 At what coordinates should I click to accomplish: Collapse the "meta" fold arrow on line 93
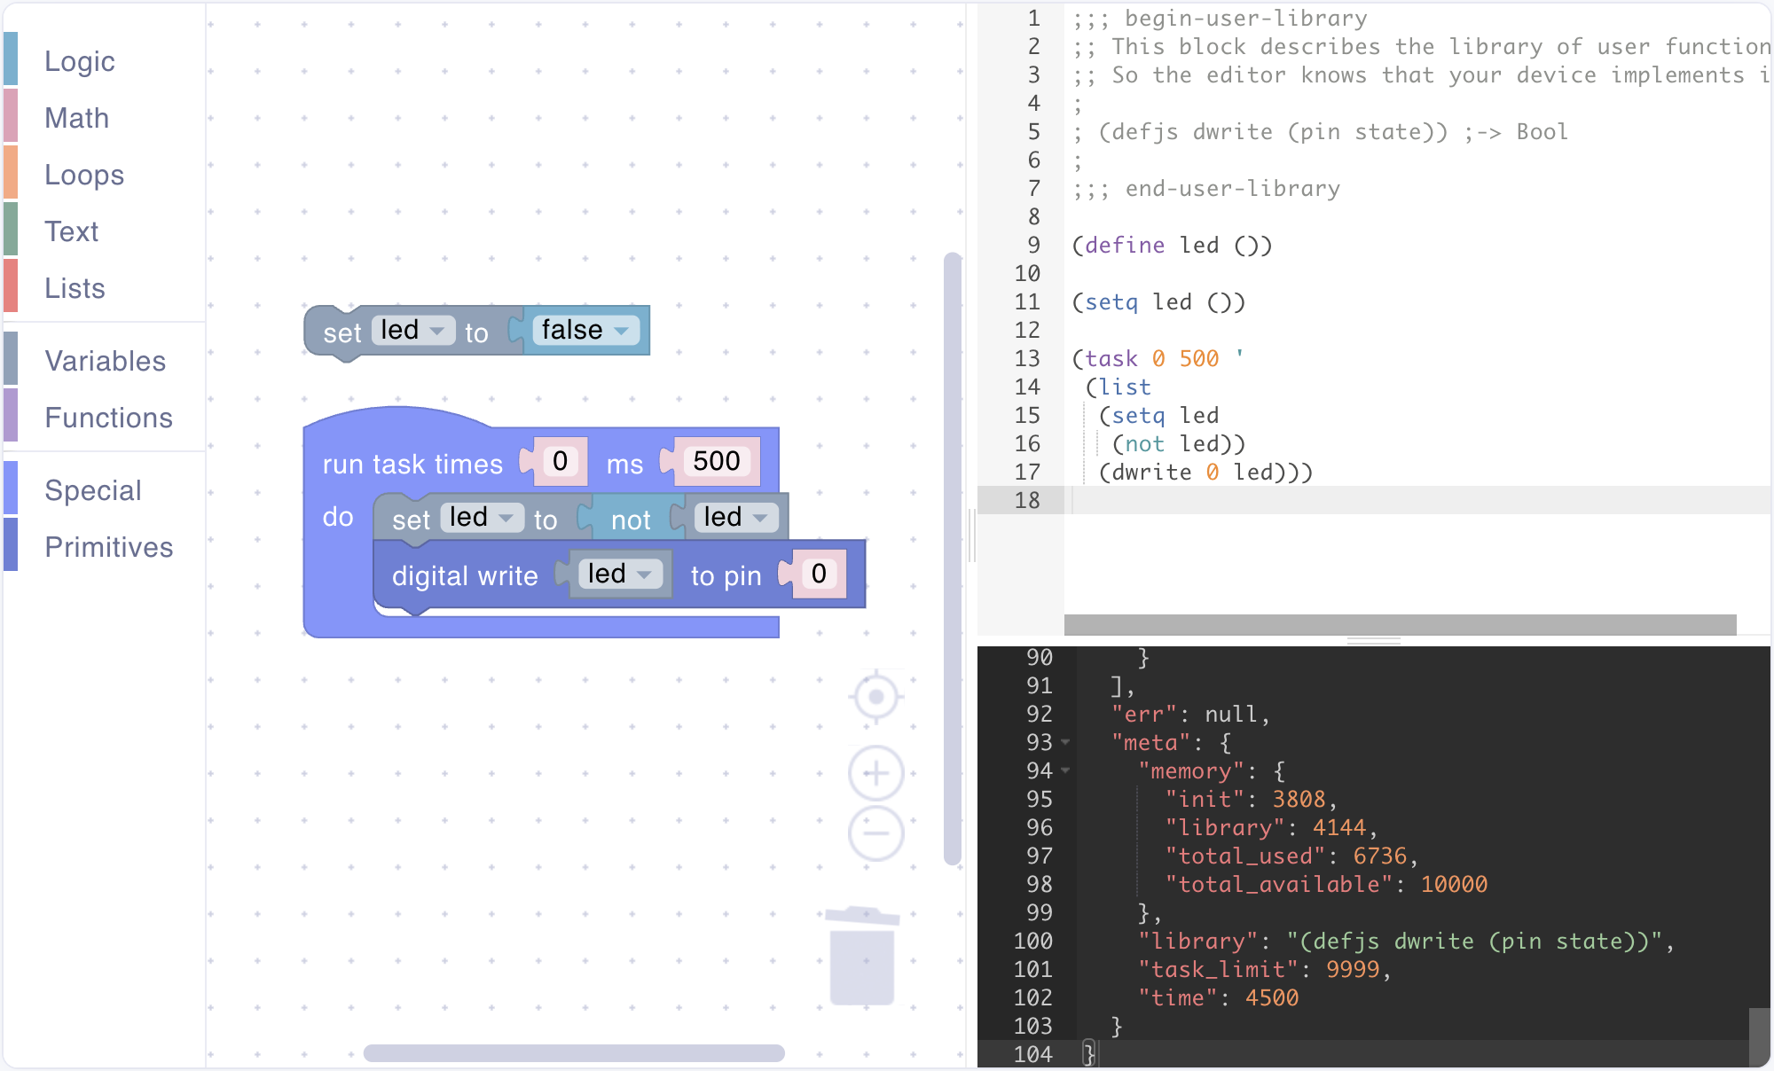1065,742
